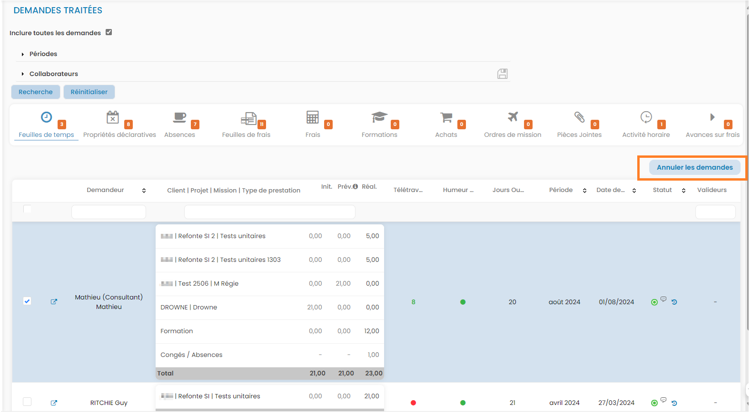Click green Humeur dot in Mathieu's row
The width and height of the screenshot is (751, 414).
pos(463,302)
